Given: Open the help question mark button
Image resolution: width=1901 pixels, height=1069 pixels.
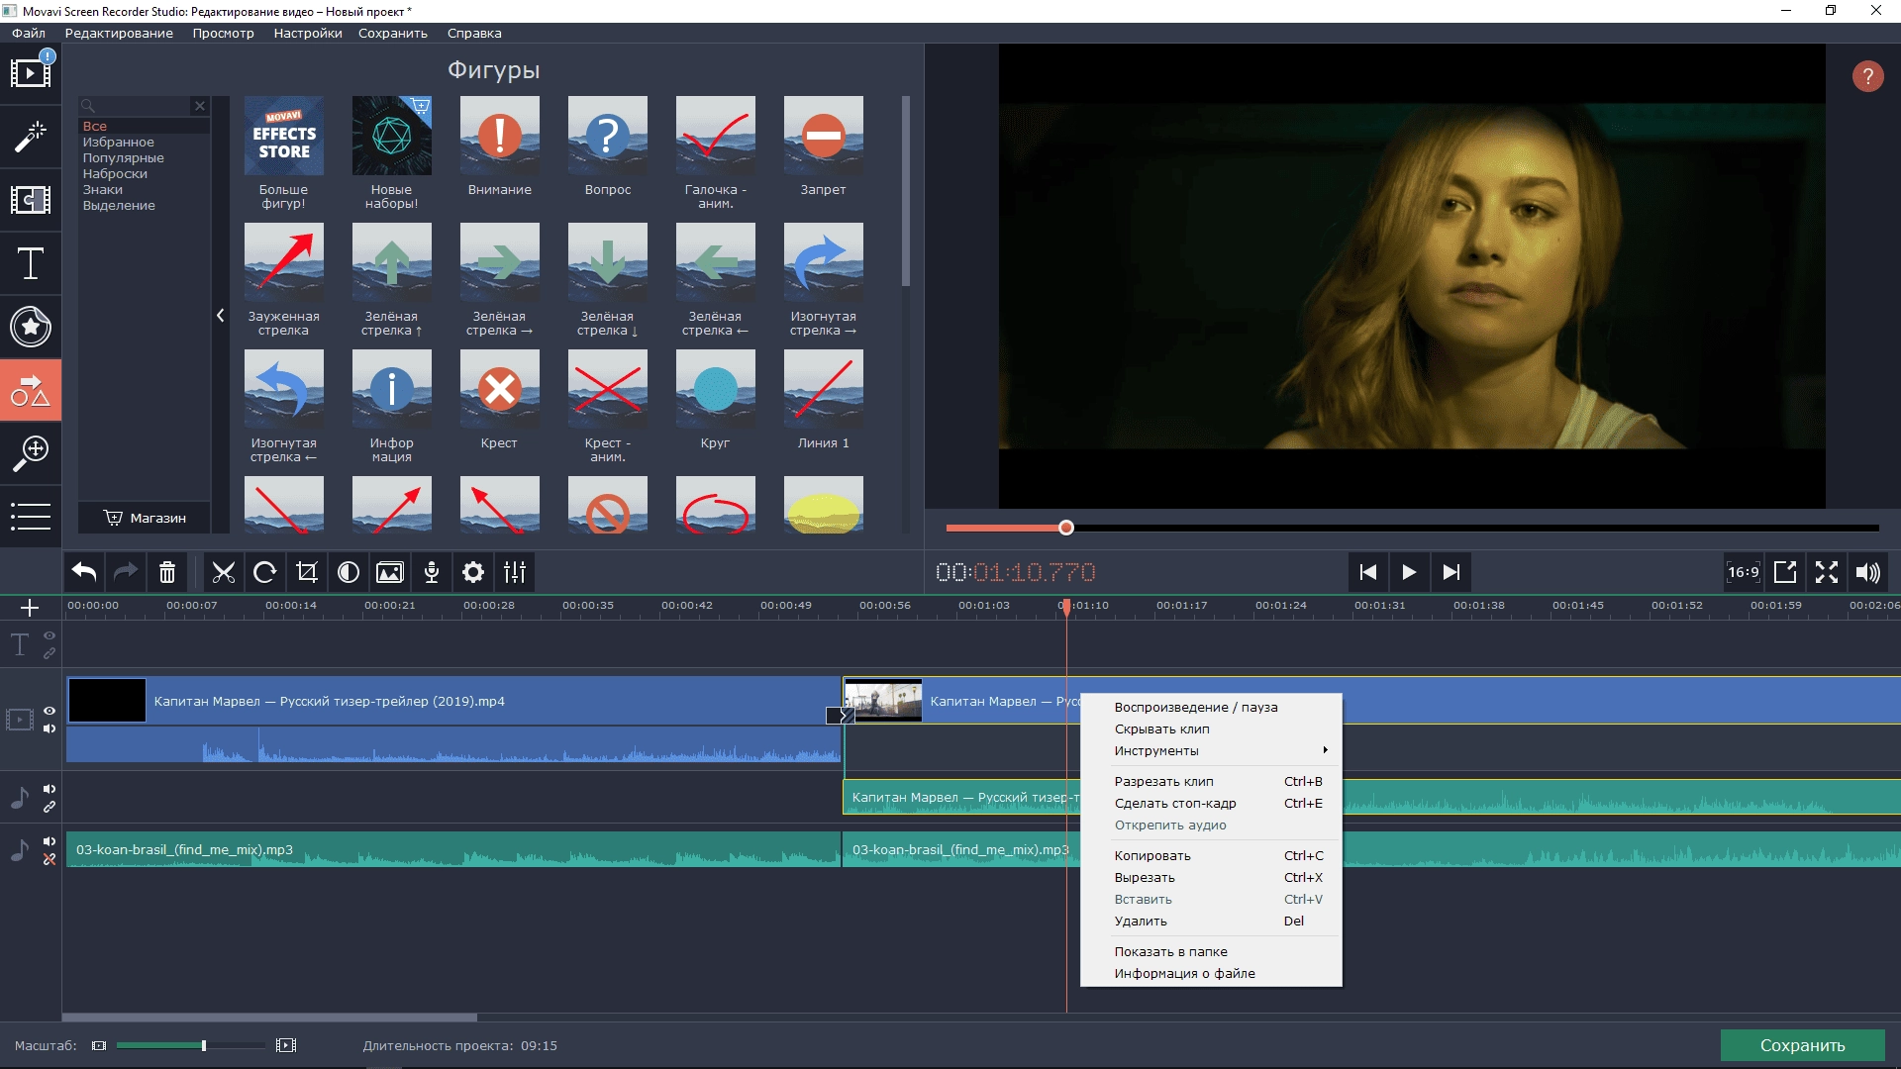Looking at the screenshot, I should pyautogui.click(x=1867, y=76).
